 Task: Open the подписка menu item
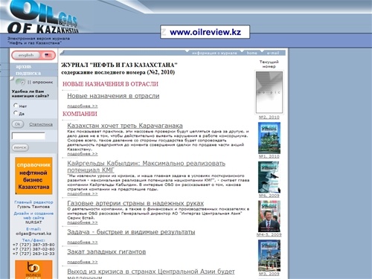[28, 73]
